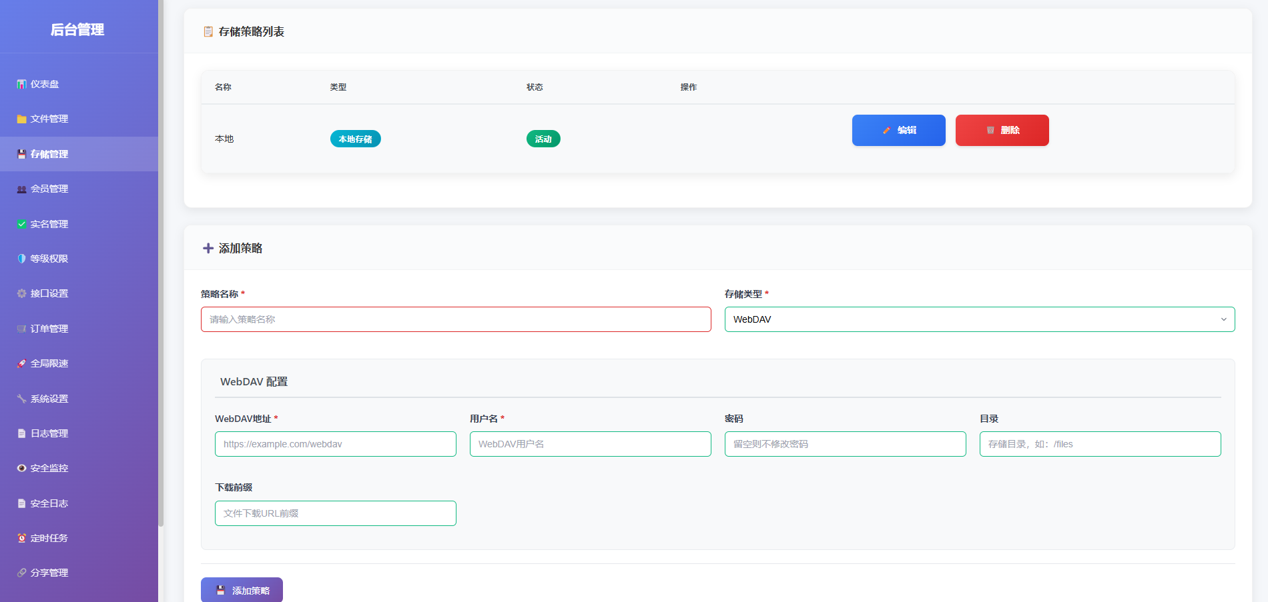
Task: Select 分享管理 in the sidebar
Action: click(49, 573)
